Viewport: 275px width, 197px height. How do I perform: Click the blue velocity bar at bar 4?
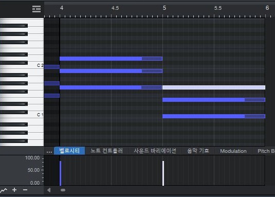(61, 173)
